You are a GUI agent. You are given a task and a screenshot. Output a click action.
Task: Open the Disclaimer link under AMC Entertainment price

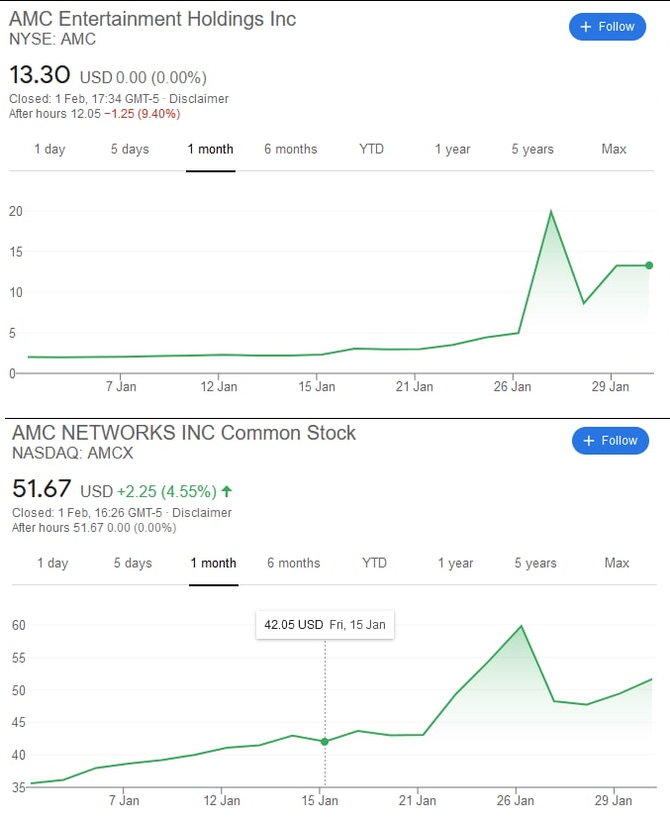199,99
